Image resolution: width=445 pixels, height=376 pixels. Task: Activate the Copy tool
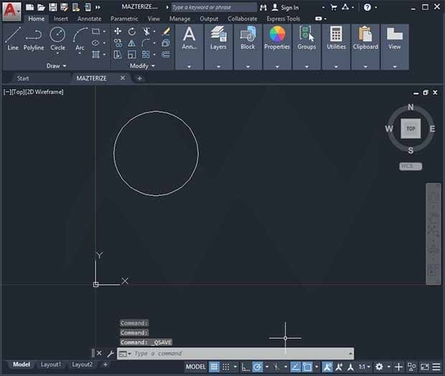click(x=118, y=43)
